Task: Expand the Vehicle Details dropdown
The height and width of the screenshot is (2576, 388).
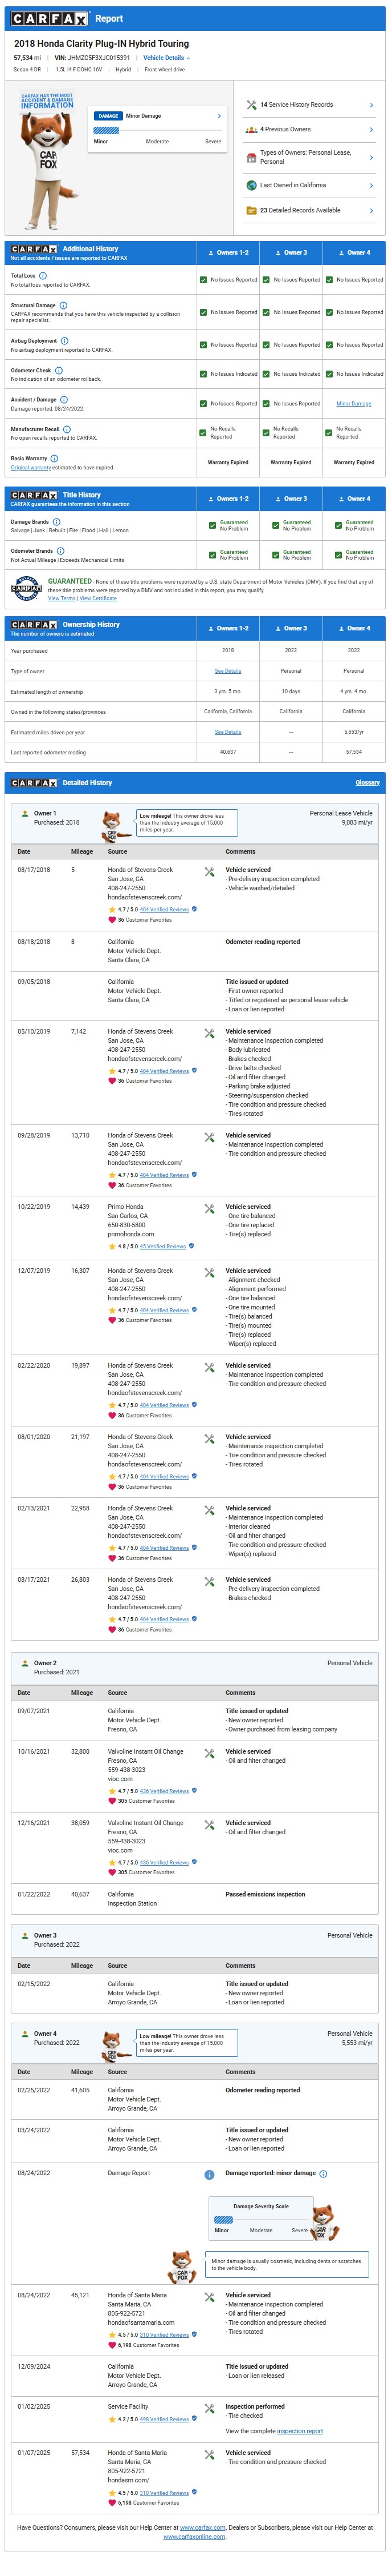Action: point(166,58)
